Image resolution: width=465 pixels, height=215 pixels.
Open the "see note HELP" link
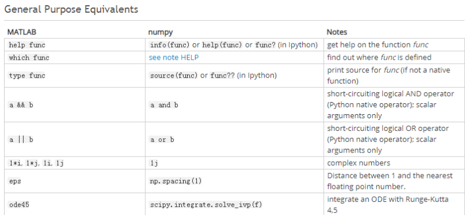coord(174,57)
